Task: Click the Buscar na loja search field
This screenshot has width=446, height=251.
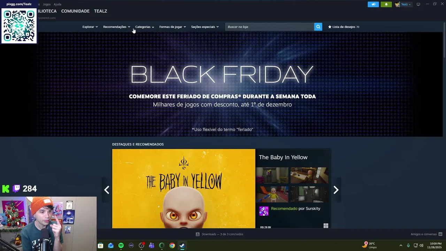Action: [270, 27]
